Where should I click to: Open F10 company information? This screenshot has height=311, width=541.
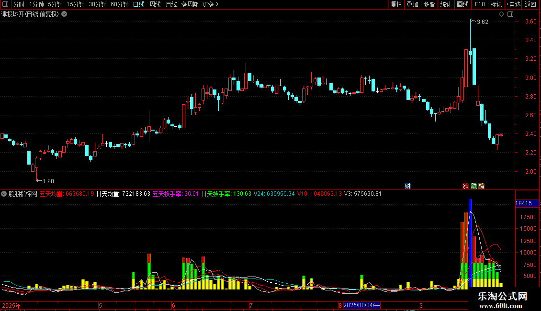pos(480,4)
